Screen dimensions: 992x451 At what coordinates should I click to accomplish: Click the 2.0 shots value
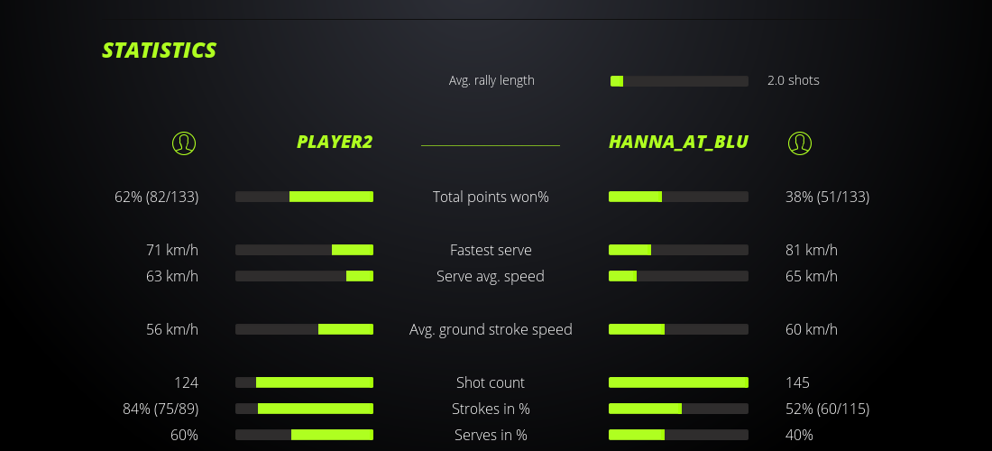pos(794,80)
